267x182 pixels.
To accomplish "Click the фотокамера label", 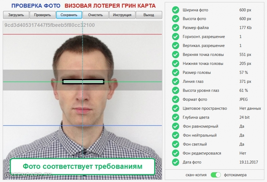I will [235, 175].
